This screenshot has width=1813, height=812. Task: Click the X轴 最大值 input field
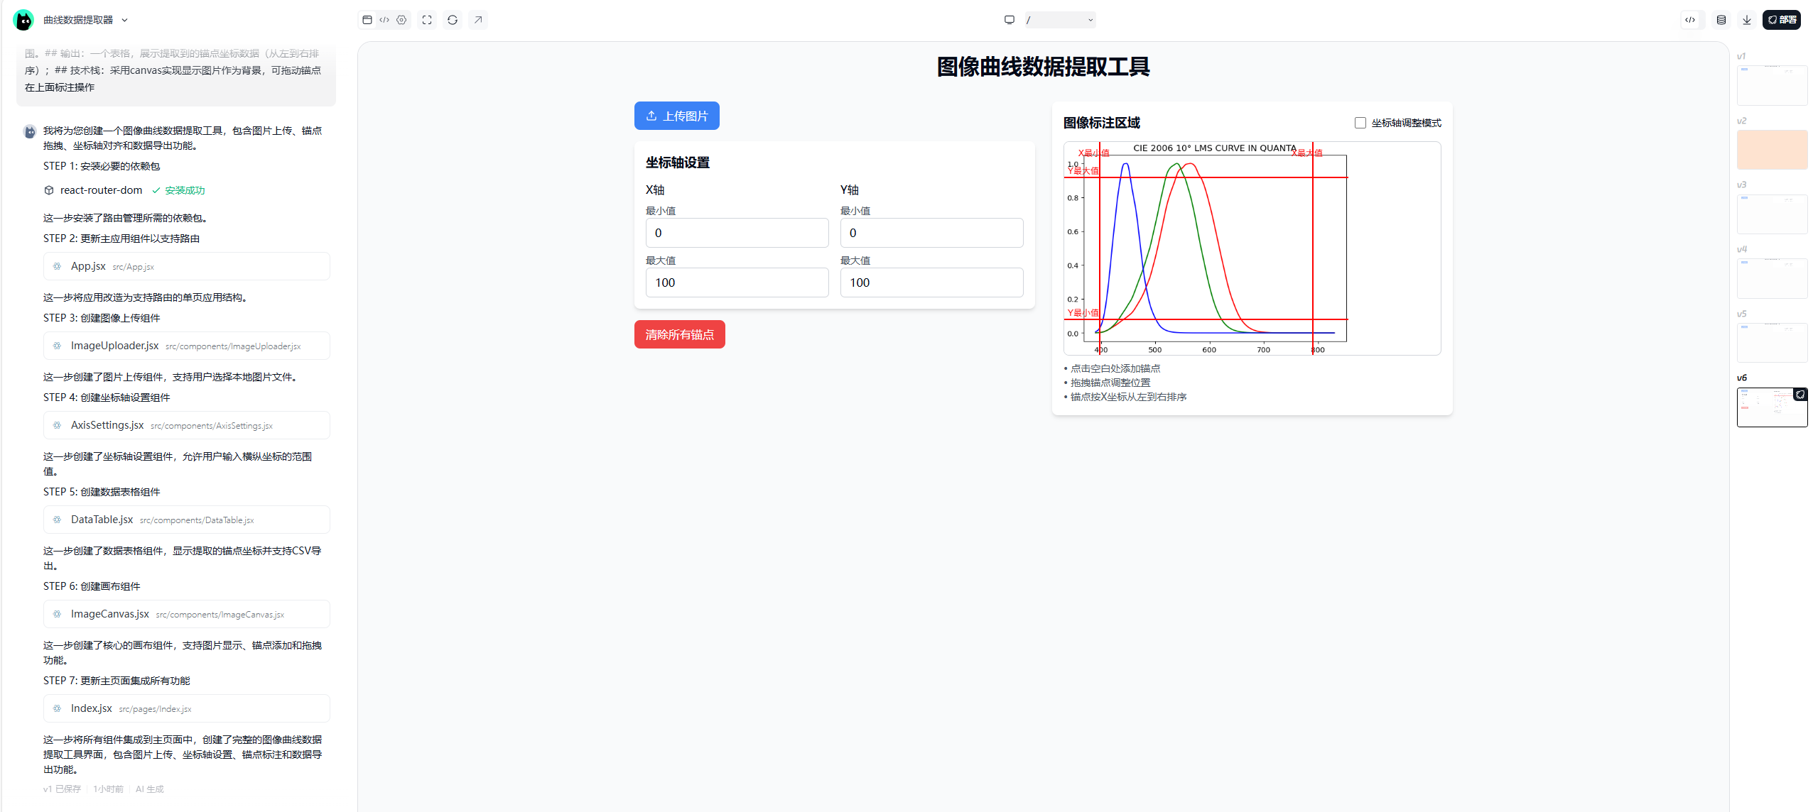pyautogui.click(x=737, y=282)
